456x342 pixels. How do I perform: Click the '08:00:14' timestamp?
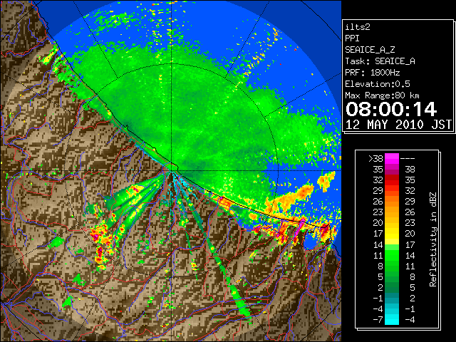click(391, 109)
